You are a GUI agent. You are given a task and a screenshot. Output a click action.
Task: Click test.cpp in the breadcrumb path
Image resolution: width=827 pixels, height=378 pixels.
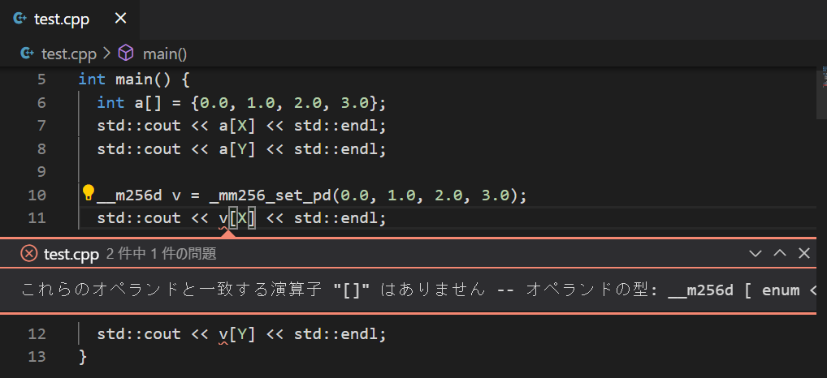(x=69, y=54)
